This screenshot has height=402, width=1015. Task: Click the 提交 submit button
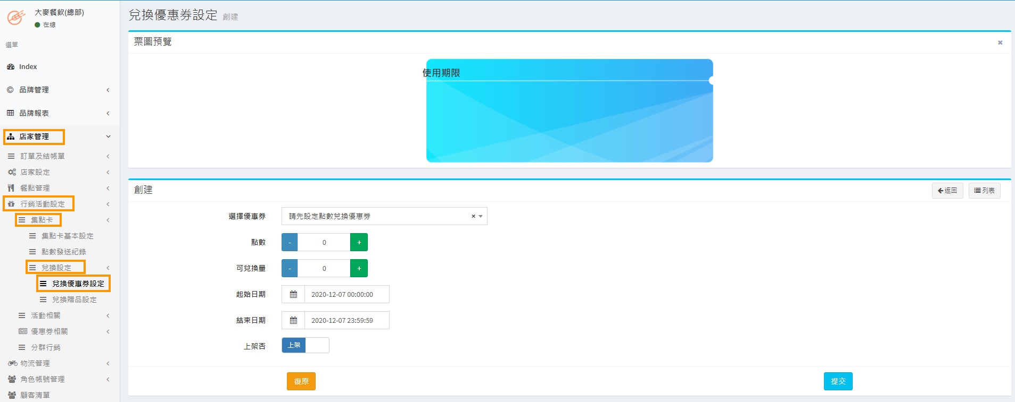pos(838,381)
